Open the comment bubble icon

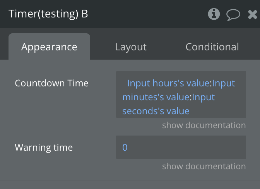pyautogui.click(x=233, y=15)
